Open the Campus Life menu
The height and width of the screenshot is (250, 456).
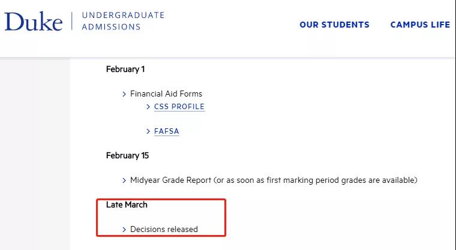tap(420, 25)
